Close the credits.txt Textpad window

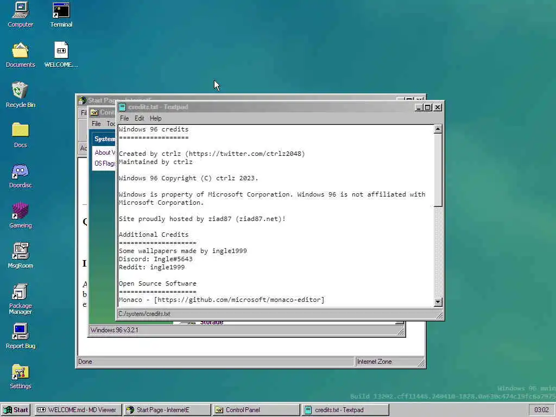(x=438, y=107)
